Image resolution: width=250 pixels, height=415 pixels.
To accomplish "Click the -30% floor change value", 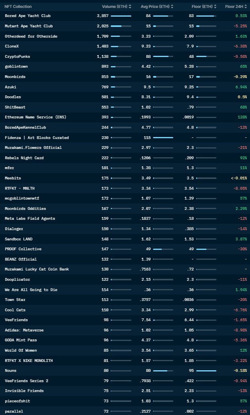I will (x=242, y=249).
